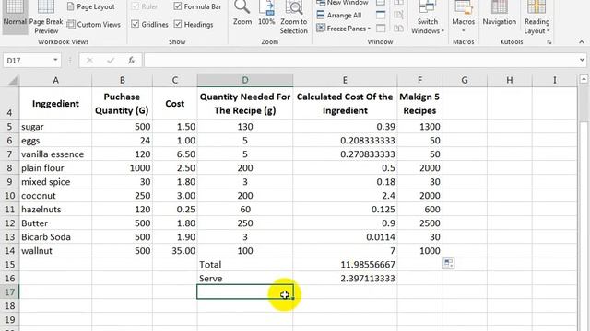Select column B header

(122, 80)
